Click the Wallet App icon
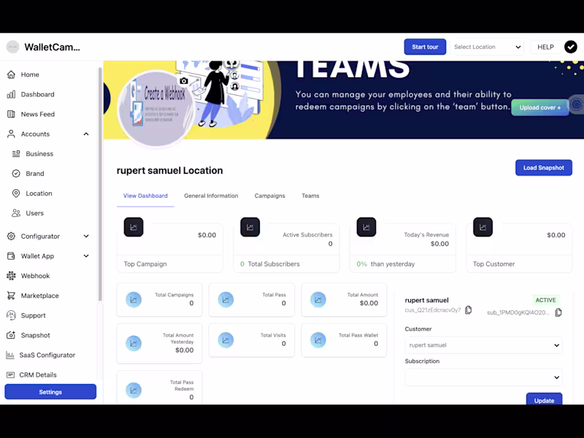The width and height of the screenshot is (584, 438). click(x=11, y=256)
